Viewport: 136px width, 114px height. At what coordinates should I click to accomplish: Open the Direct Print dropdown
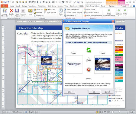point(70,15)
